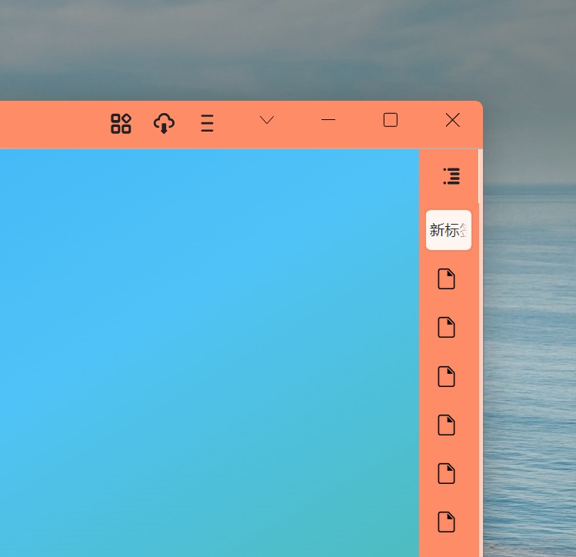Open the three-line main menu
Screen dimensions: 576x557
coord(207,123)
